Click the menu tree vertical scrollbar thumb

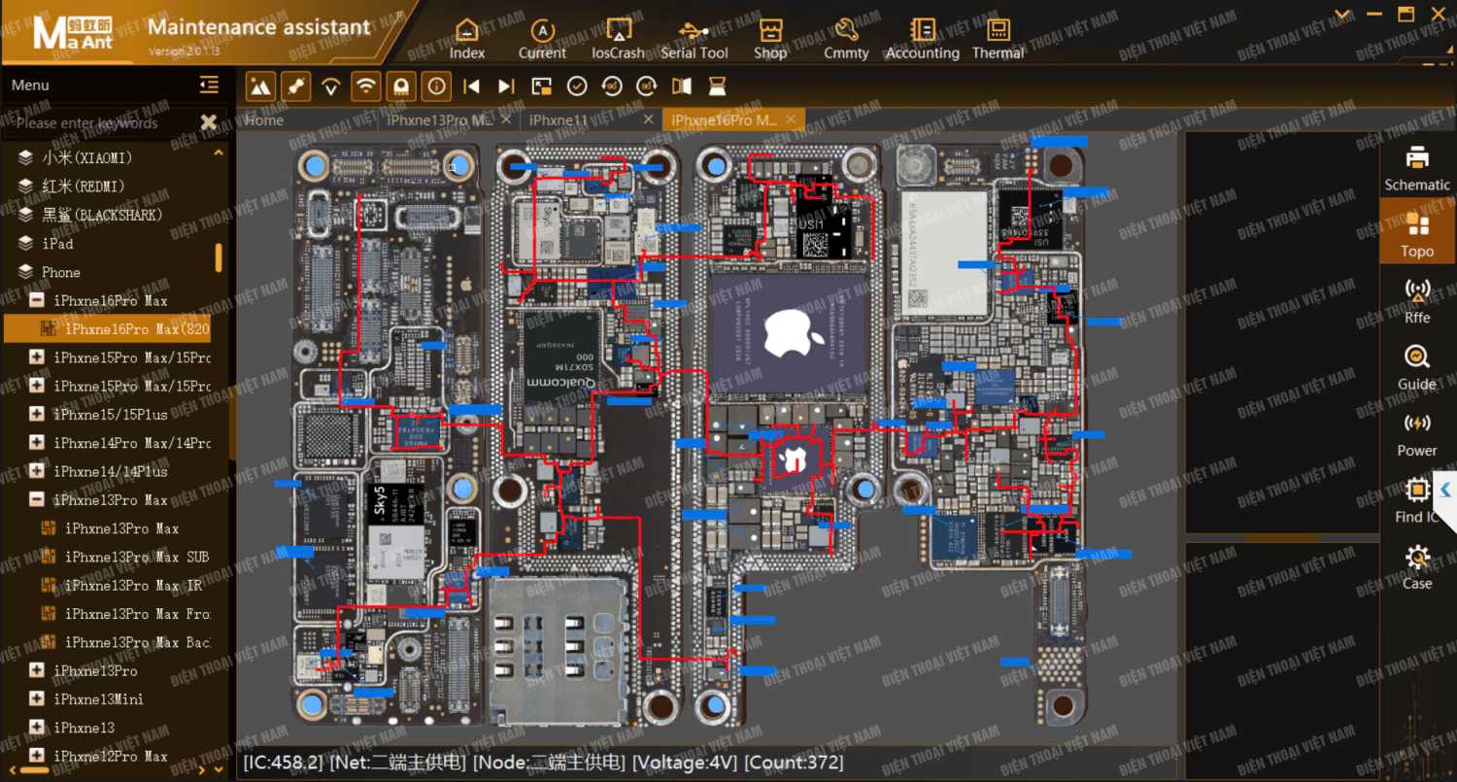click(x=219, y=257)
